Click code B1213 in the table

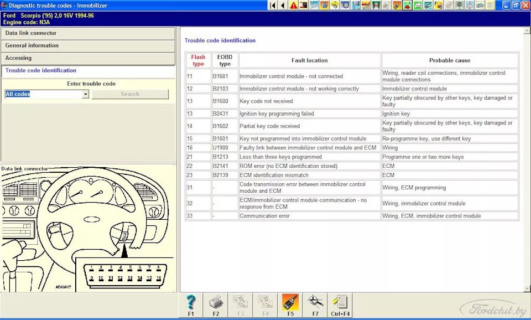[221, 157]
